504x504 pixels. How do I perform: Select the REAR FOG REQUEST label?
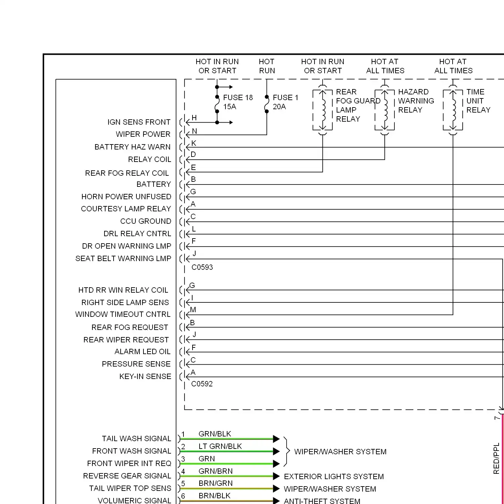coord(130,327)
